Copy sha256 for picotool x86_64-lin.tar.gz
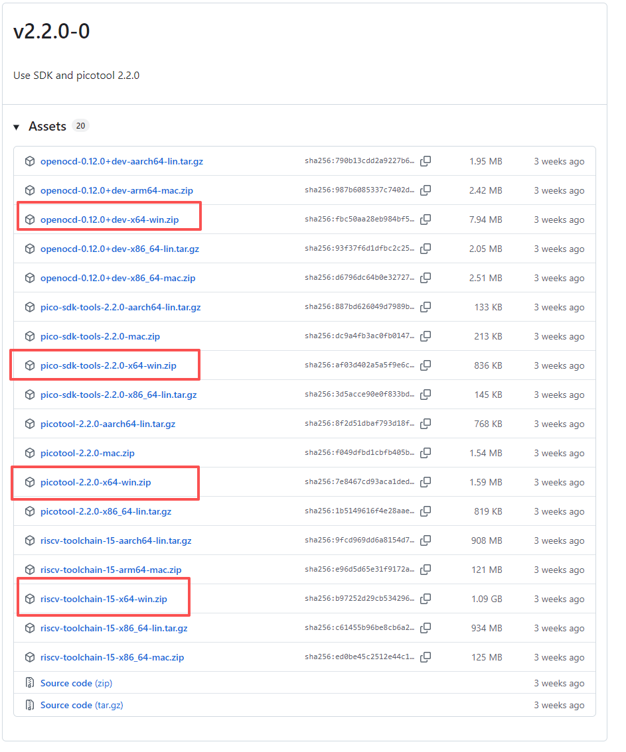The image size is (626, 752). tap(426, 511)
